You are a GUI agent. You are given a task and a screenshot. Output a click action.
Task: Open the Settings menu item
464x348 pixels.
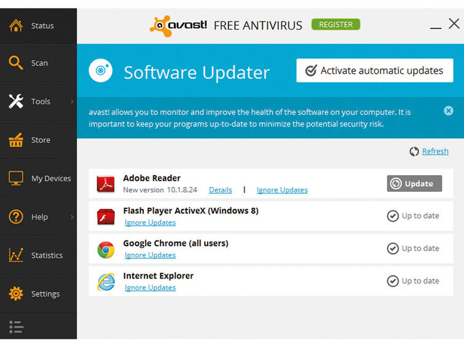click(x=39, y=294)
